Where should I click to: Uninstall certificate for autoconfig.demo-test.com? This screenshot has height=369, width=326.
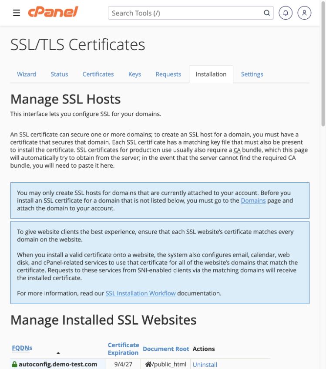point(205,365)
